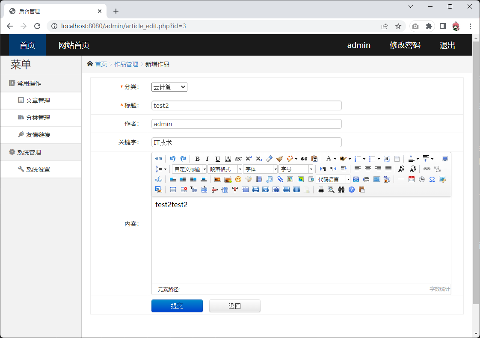Toggle bold formatting in the editor
The height and width of the screenshot is (338, 480).
tap(197, 159)
